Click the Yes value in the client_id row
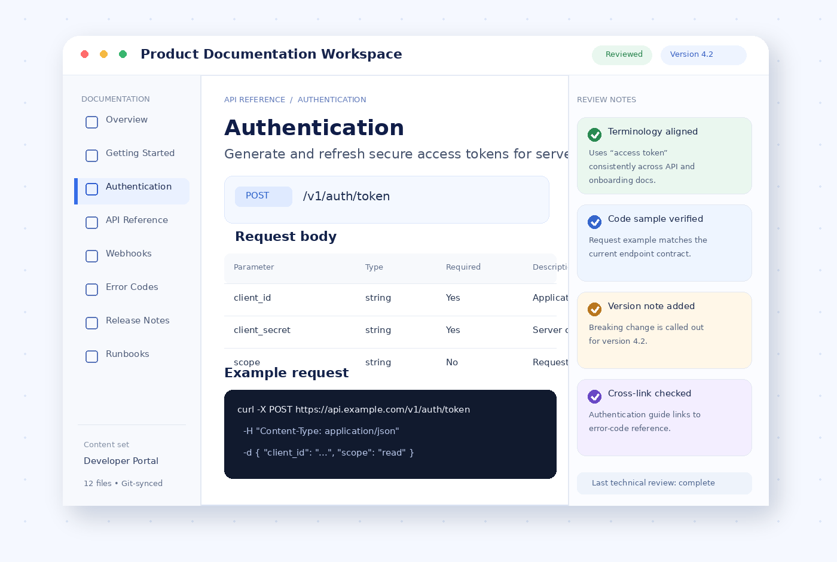The image size is (837, 562). [453, 298]
